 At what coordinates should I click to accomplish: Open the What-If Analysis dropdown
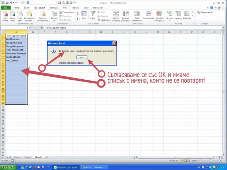pyautogui.click(x=159, y=20)
